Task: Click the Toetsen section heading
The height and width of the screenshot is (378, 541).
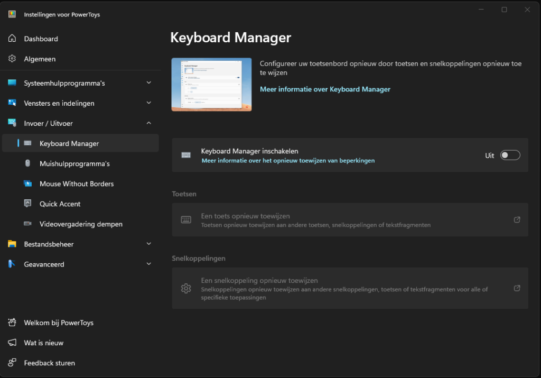Action: (184, 193)
